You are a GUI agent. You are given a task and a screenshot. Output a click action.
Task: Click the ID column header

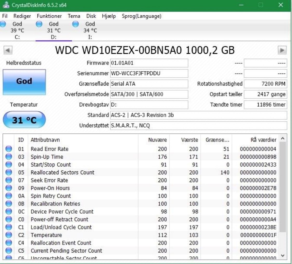tap(21, 140)
